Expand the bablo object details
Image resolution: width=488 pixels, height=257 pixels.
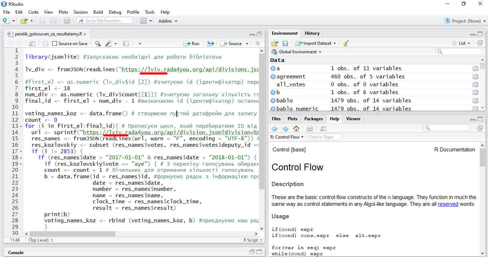pyautogui.click(x=273, y=101)
